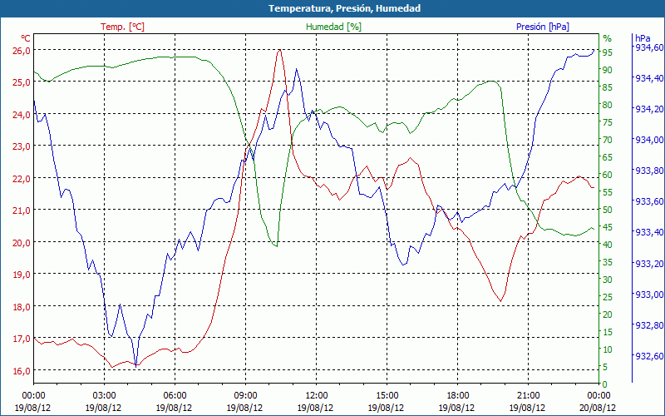
Task: Click the '60' humidity axis value
Action: 607,175
